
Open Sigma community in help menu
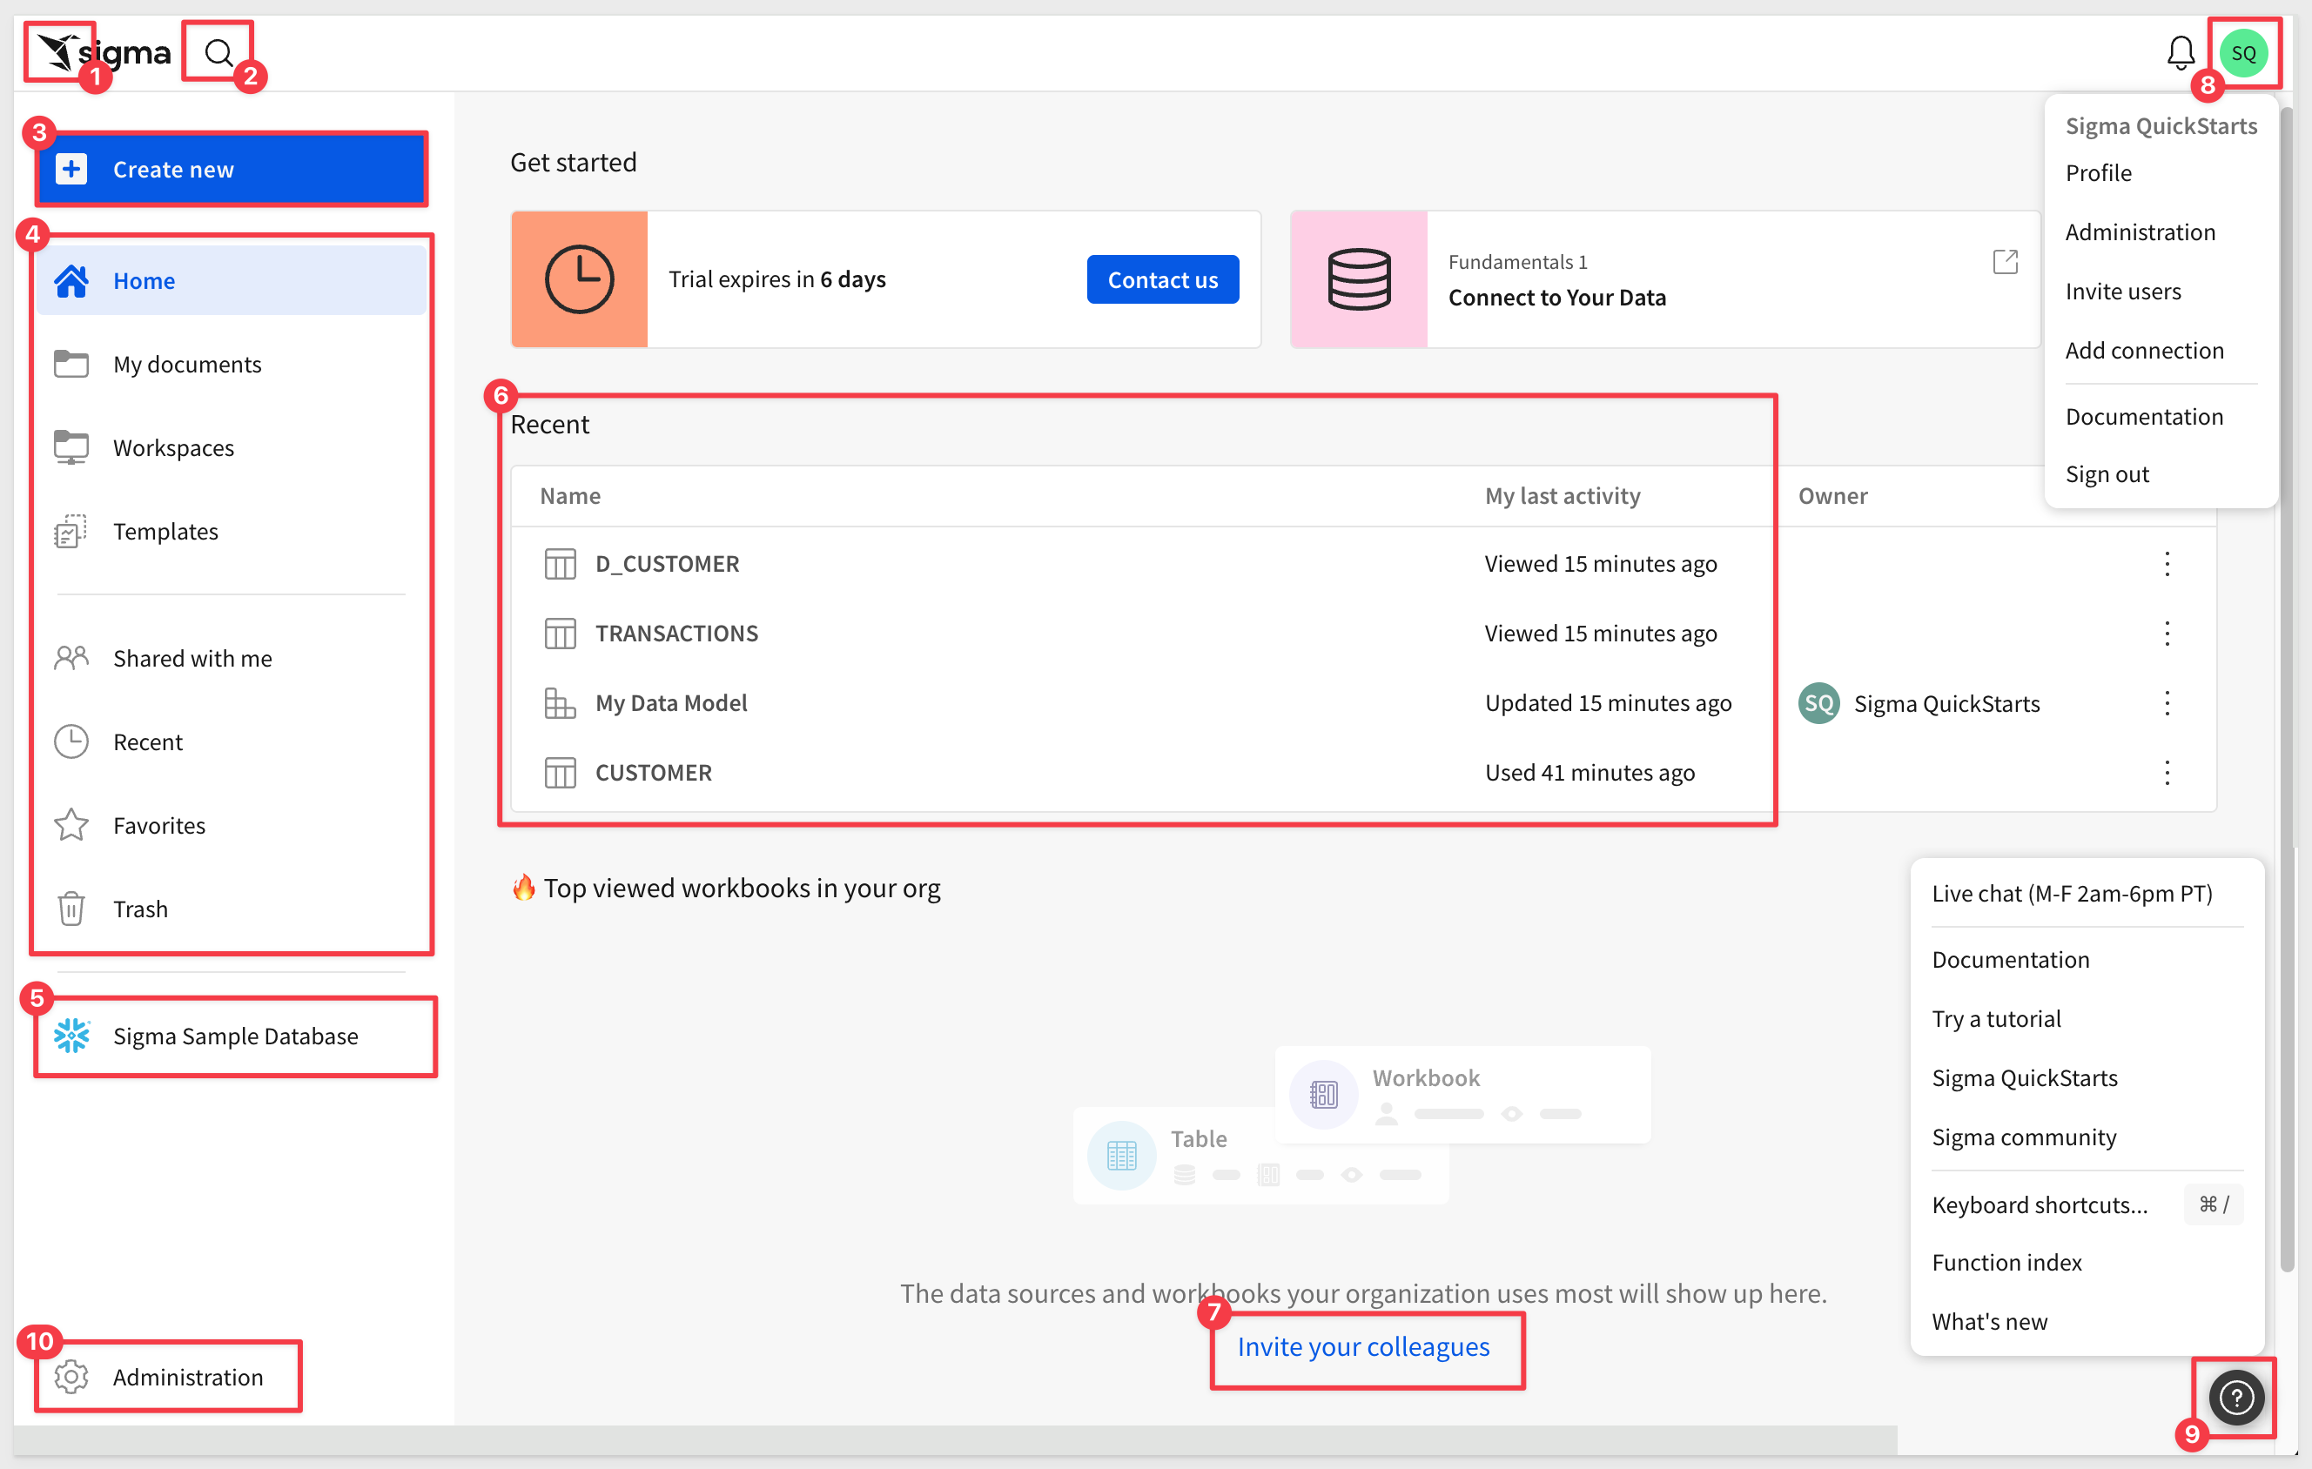(x=2024, y=1137)
